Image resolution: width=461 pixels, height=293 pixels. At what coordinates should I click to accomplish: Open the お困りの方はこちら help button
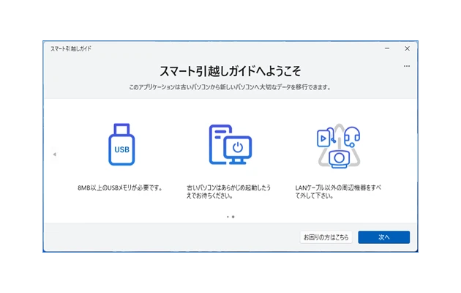tap(326, 237)
